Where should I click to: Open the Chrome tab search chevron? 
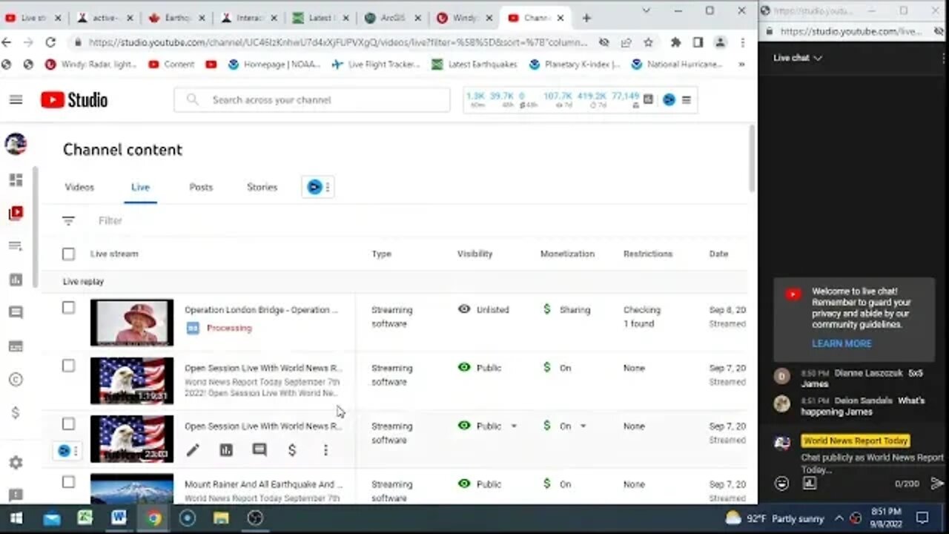(646, 11)
